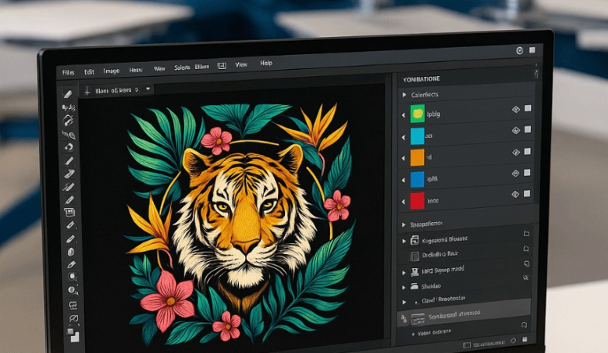Click the circular target icon in the title bar
Viewport: 608px width, 353px height.
tap(519, 51)
